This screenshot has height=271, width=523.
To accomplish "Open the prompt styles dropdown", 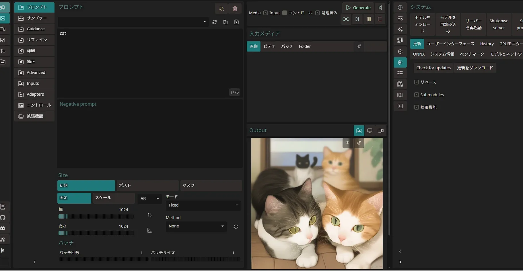I will coord(133,22).
